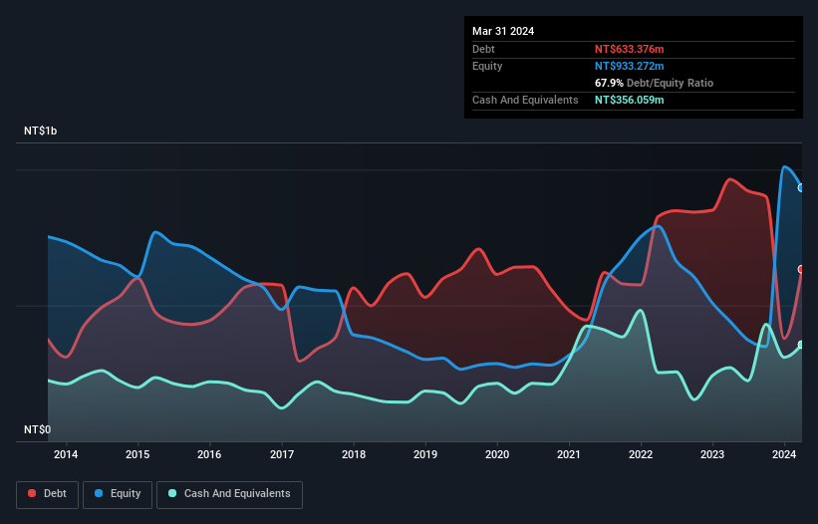Choose 2022 on the x-axis
The height and width of the screenshot is (524, 818).
point(641,455)
